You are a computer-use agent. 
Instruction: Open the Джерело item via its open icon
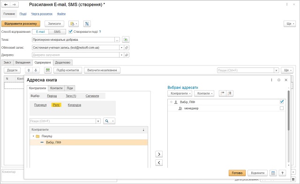127,55
